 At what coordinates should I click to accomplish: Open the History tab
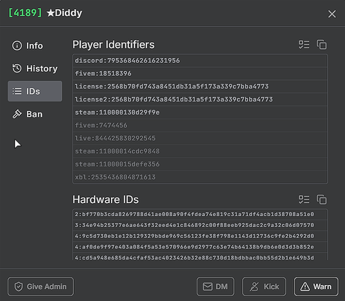[x=34, y=68]
